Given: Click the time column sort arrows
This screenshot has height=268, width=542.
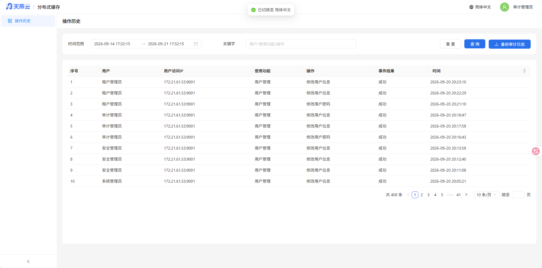Looking at the screenshot, I should tap(524, 71).
